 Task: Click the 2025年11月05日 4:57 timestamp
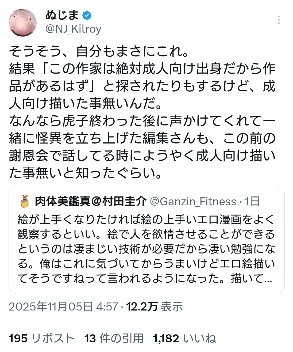63,306
